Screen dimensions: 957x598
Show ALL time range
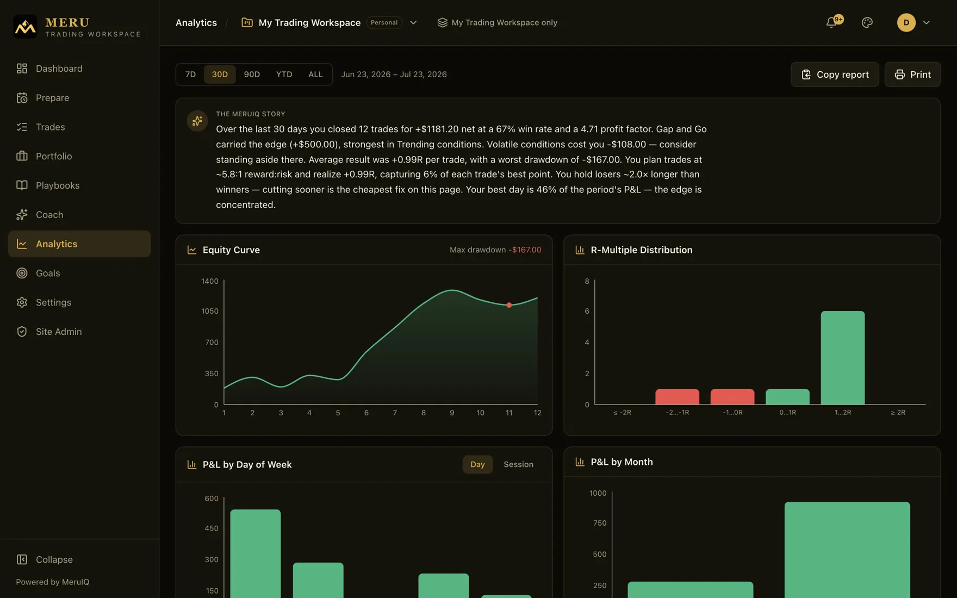(x=315, y=74)
